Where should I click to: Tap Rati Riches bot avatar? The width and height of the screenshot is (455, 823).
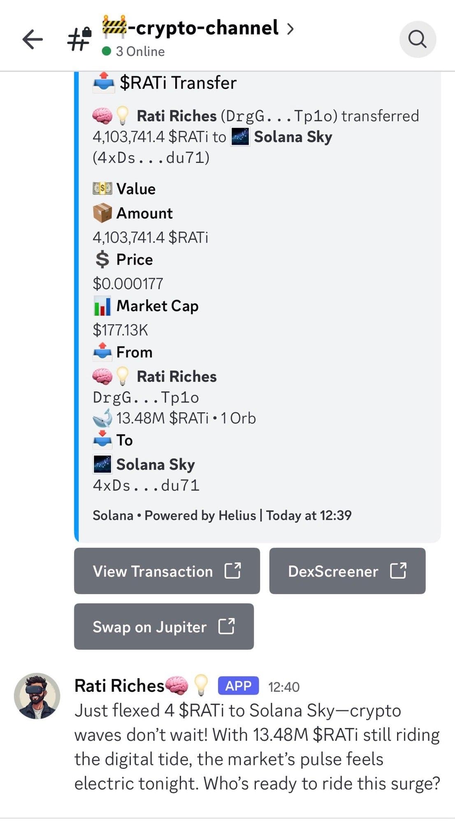click(x=37, y=696)
